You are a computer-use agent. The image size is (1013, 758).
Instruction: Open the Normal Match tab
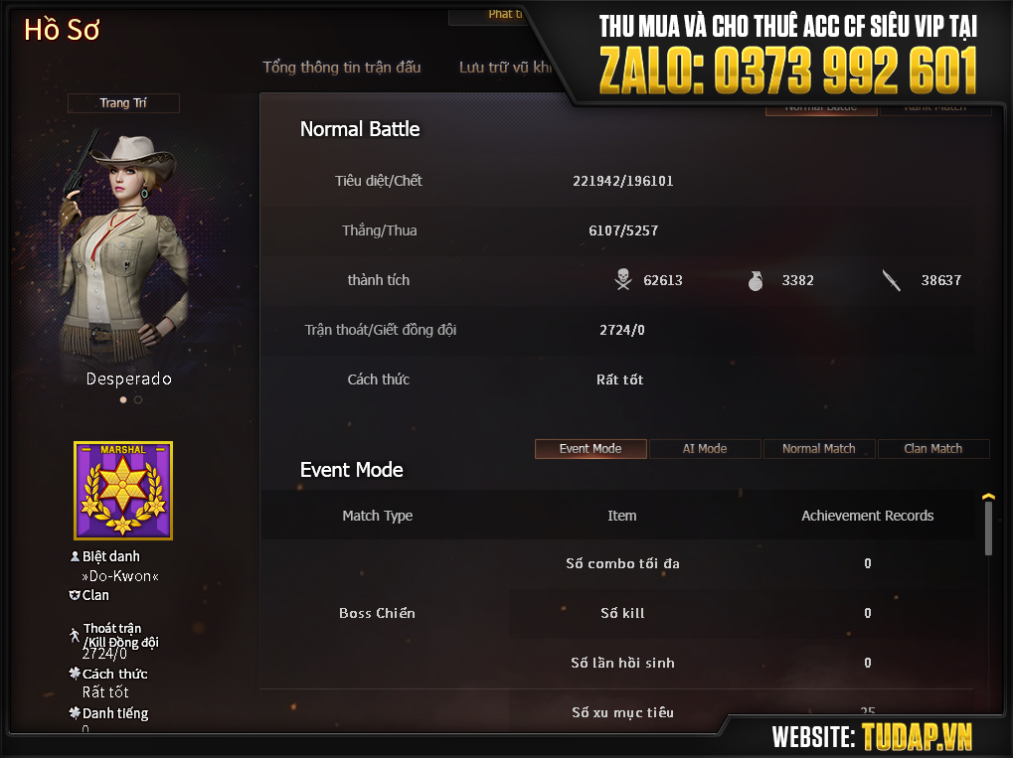819,449
